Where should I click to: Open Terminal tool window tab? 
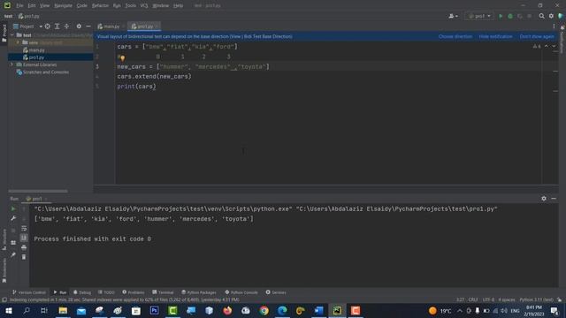(x=163, y=292)
